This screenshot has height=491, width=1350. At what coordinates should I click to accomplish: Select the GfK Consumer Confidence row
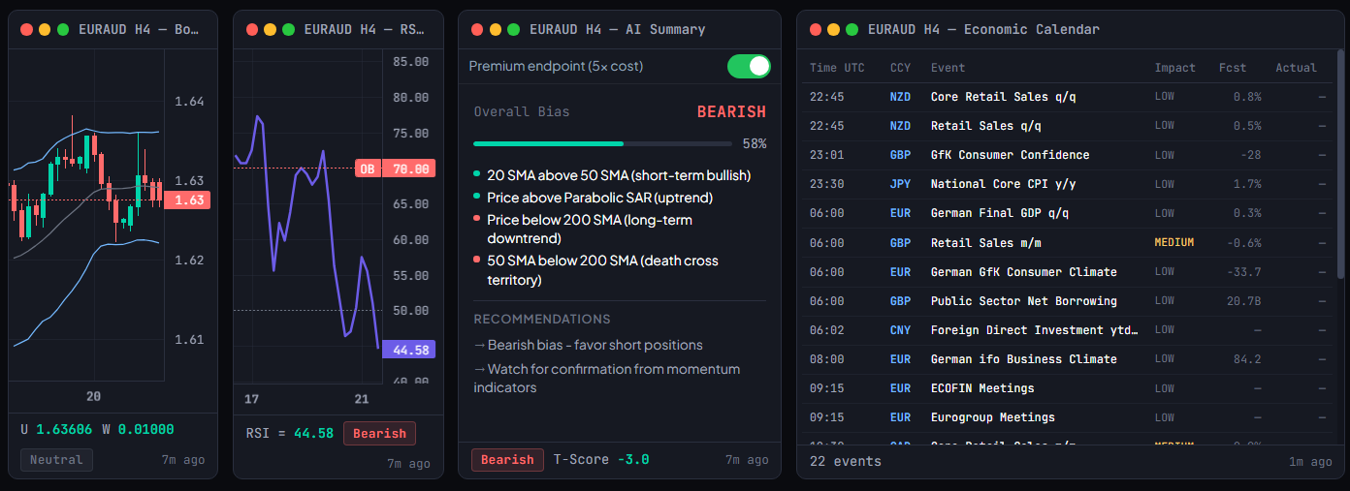(1070, 155)
